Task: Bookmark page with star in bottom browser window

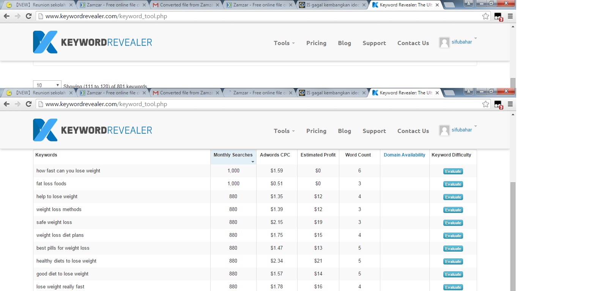Action: [x=485, y=104]
